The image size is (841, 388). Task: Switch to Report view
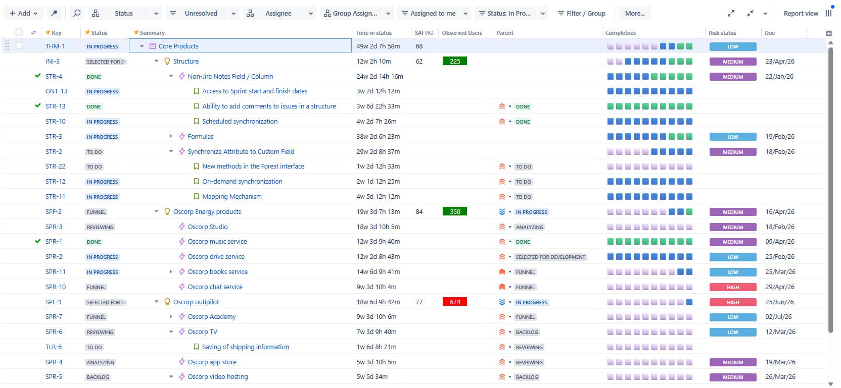(x=801, y=14)
